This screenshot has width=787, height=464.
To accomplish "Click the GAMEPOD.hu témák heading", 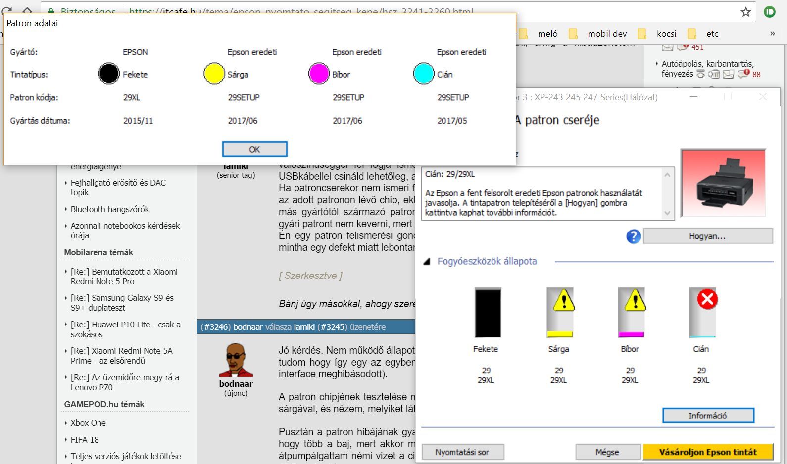I will (x=104, y=404).
